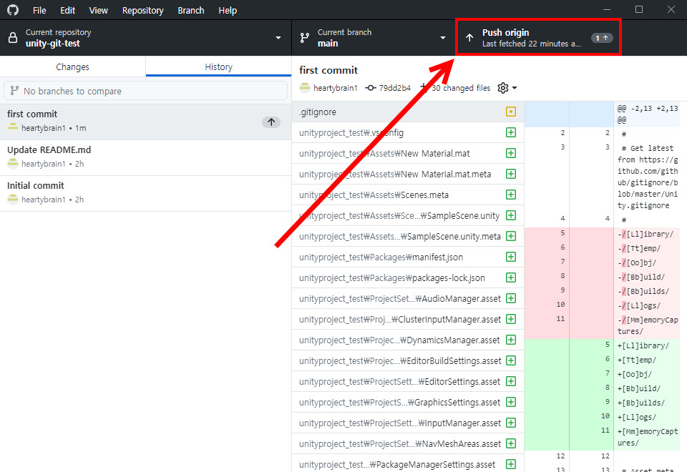Select the Initial commit entry

coord(145,194)
